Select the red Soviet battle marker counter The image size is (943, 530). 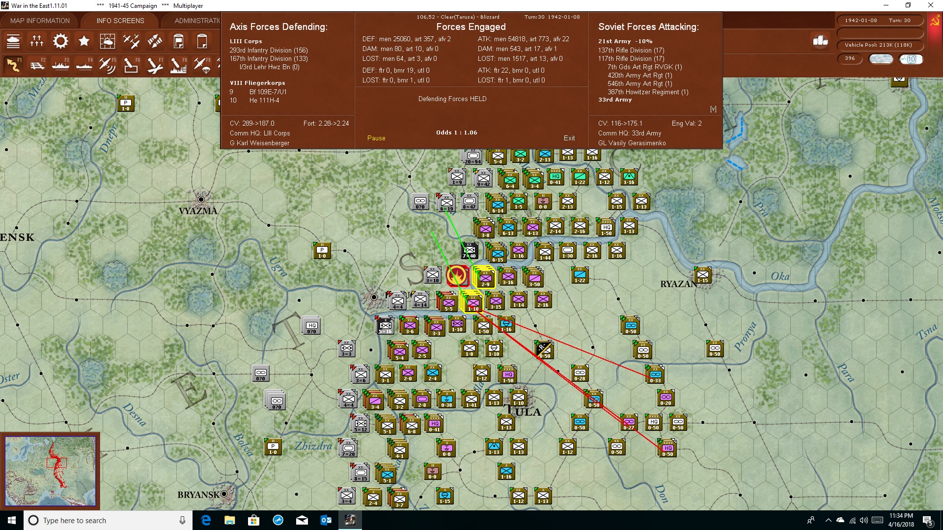(x=458, y=276)
